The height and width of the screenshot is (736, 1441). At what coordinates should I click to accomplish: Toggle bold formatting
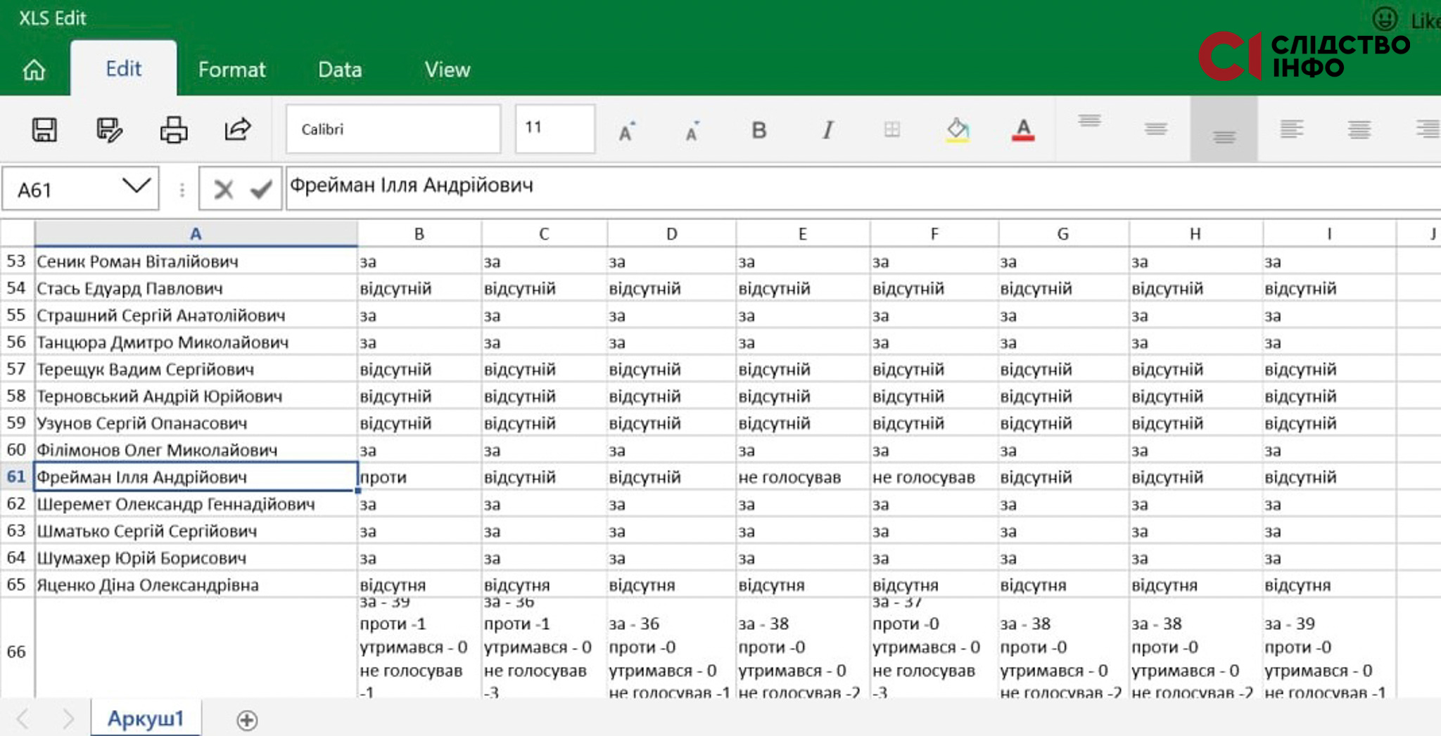758,130
